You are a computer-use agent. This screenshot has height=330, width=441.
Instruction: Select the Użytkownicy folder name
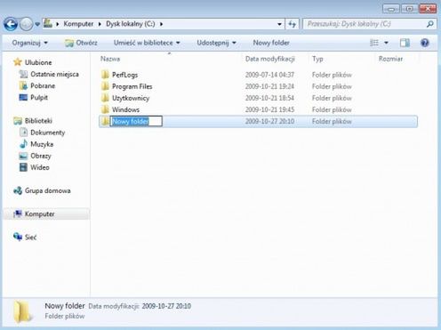click(131, 98)
